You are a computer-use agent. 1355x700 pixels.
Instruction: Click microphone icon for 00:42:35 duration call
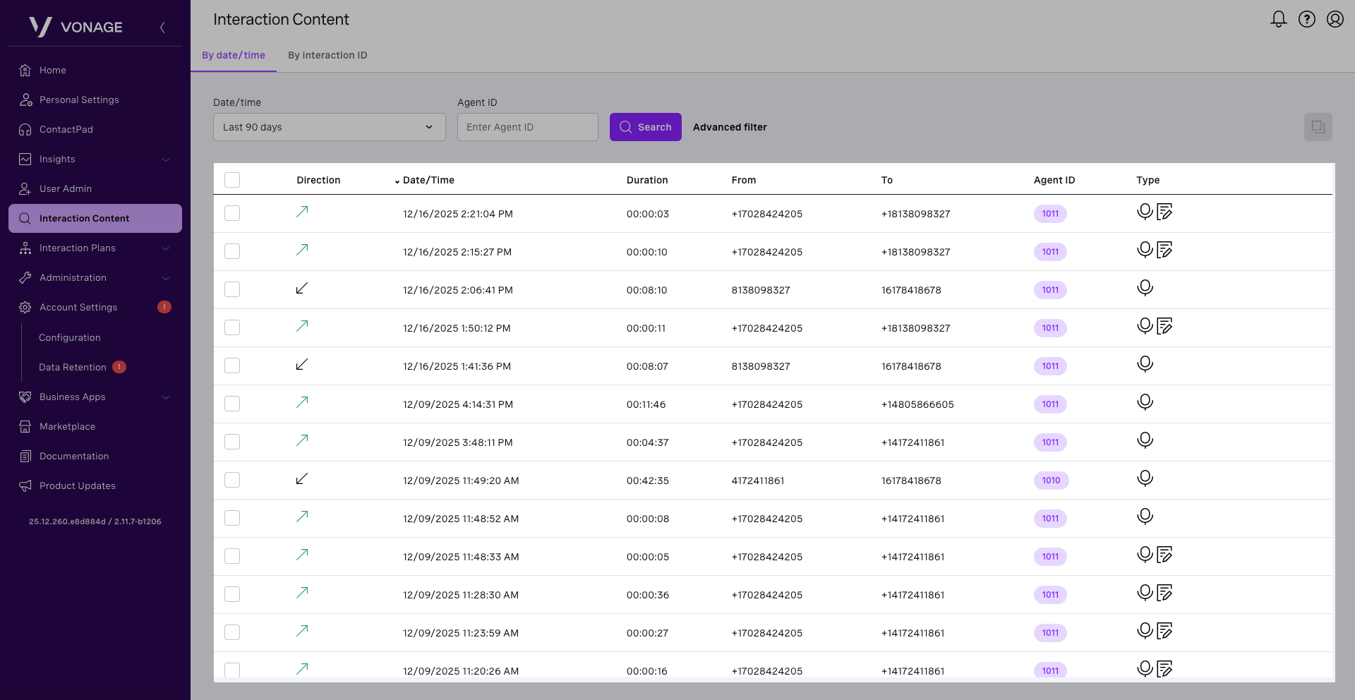click(x=1145, y=478)
